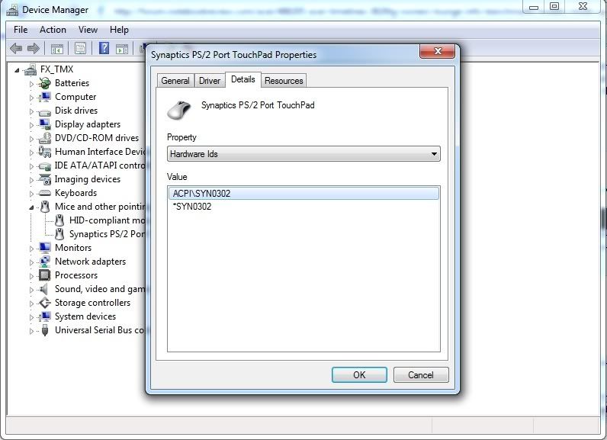Select the Human Interface Devices label

coord(100,152)
